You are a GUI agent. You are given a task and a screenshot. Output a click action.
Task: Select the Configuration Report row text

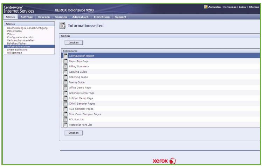82,56
